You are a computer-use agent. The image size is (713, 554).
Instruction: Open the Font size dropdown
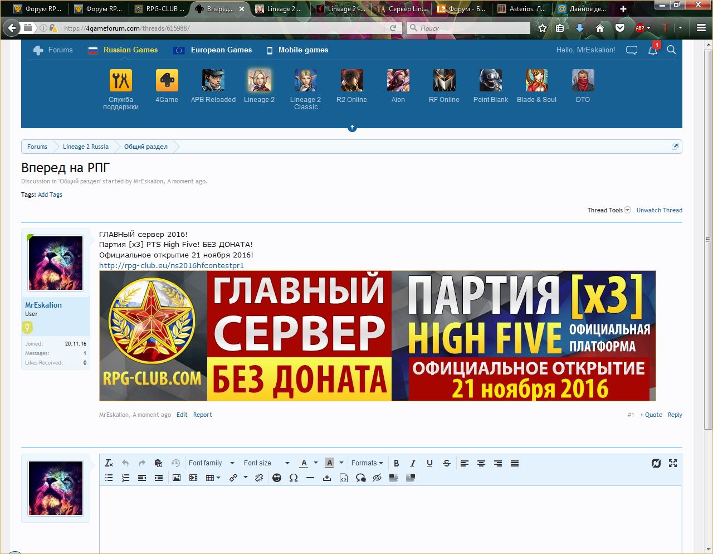tap(266, 463)
